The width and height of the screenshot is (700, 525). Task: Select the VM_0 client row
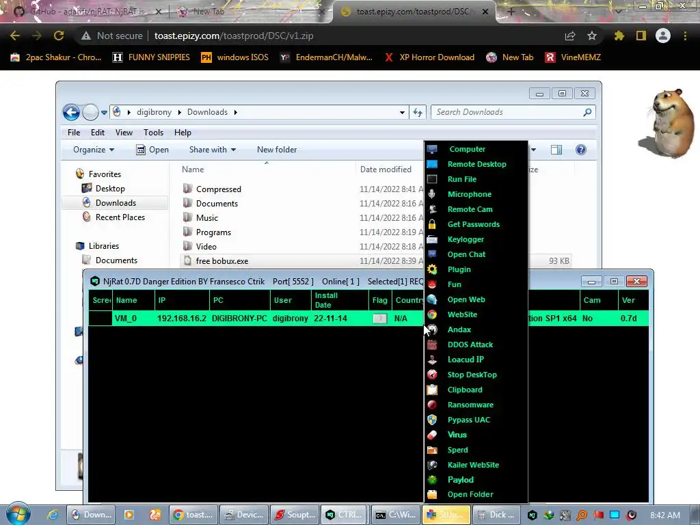coord(368,319)
